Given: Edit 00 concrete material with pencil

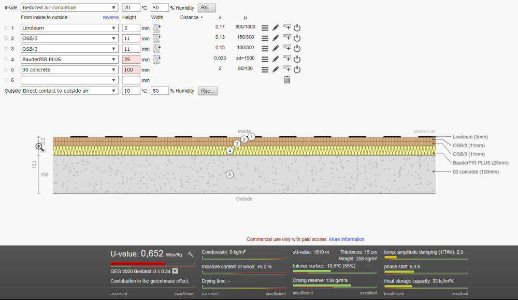Looking at the screenshot, I should coord(276,70).
